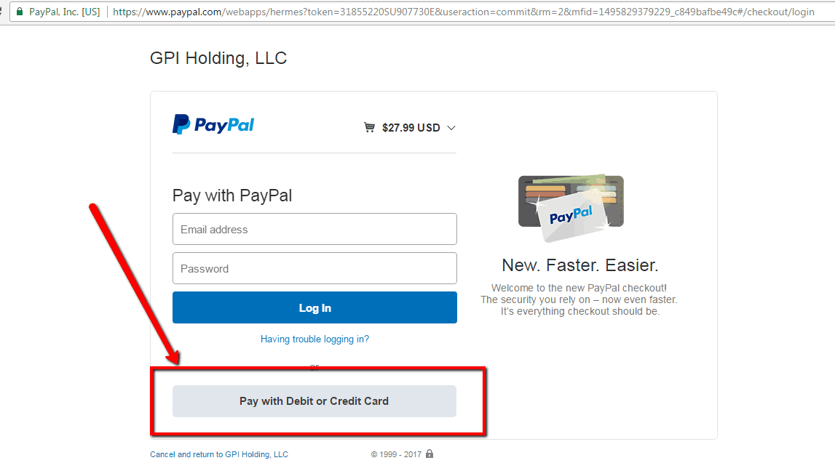Click the GPI Holding, LLC heading
The image size is (835, 471).
[x=218, y=58]
